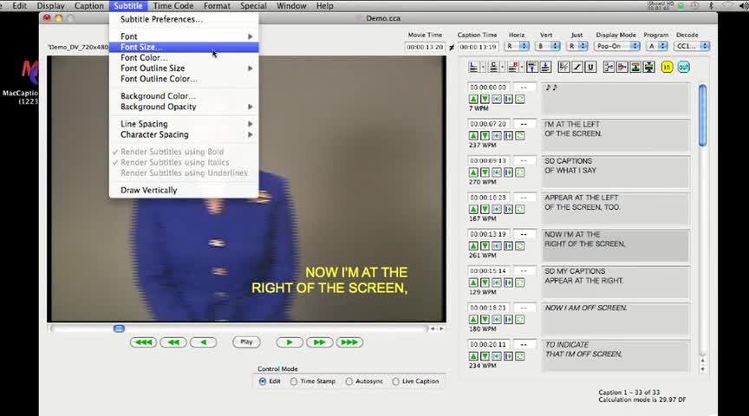Click fourth small icon under 00:00:10:23 caption
Viewport: 749px width, 416px height.
coord(508,209)
